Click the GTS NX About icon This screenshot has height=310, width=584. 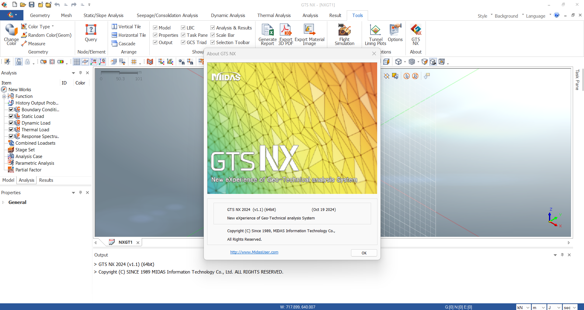click(x=416, y=34)
